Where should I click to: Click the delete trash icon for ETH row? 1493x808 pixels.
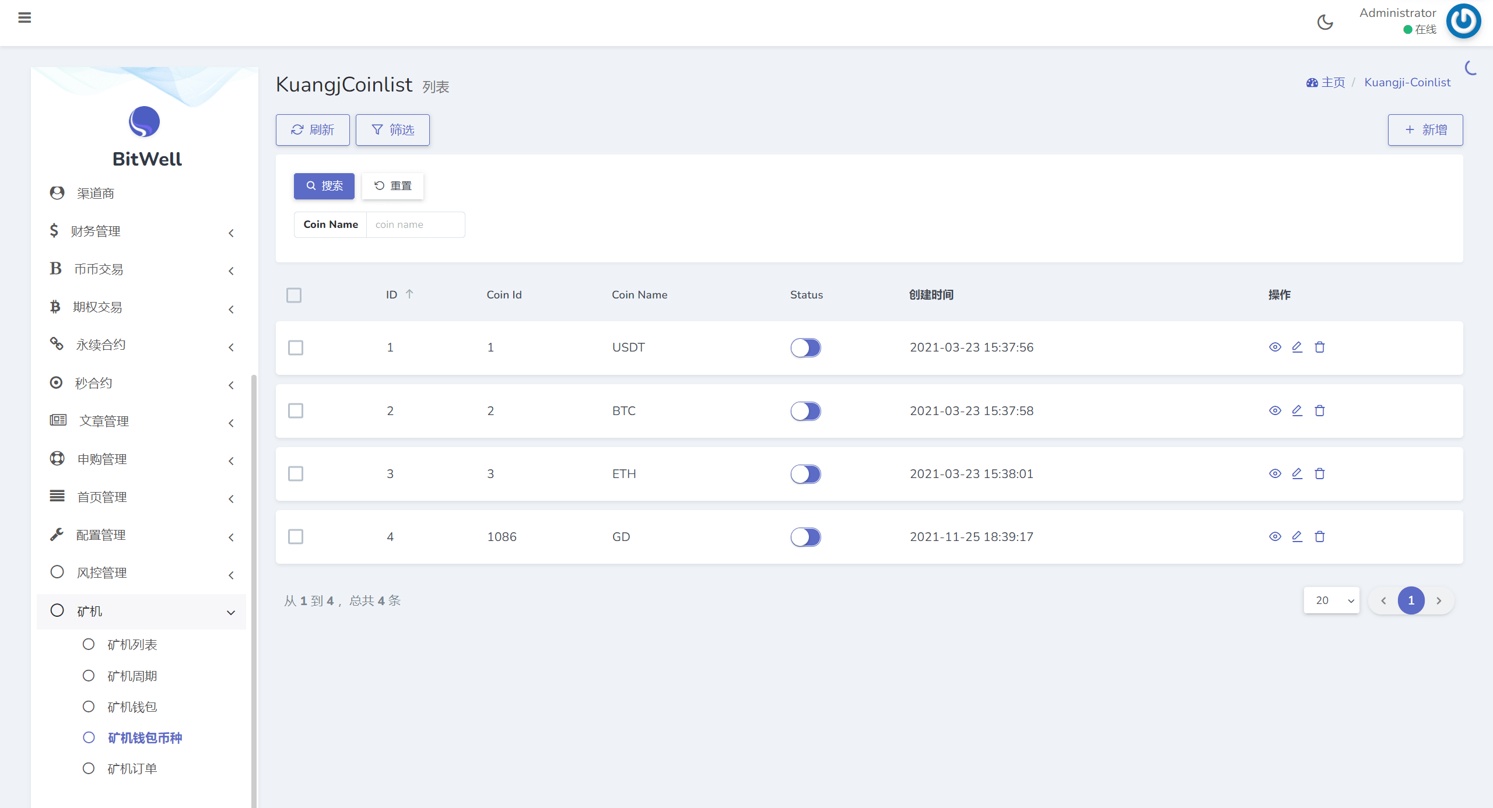click(x=1320, y=473)
